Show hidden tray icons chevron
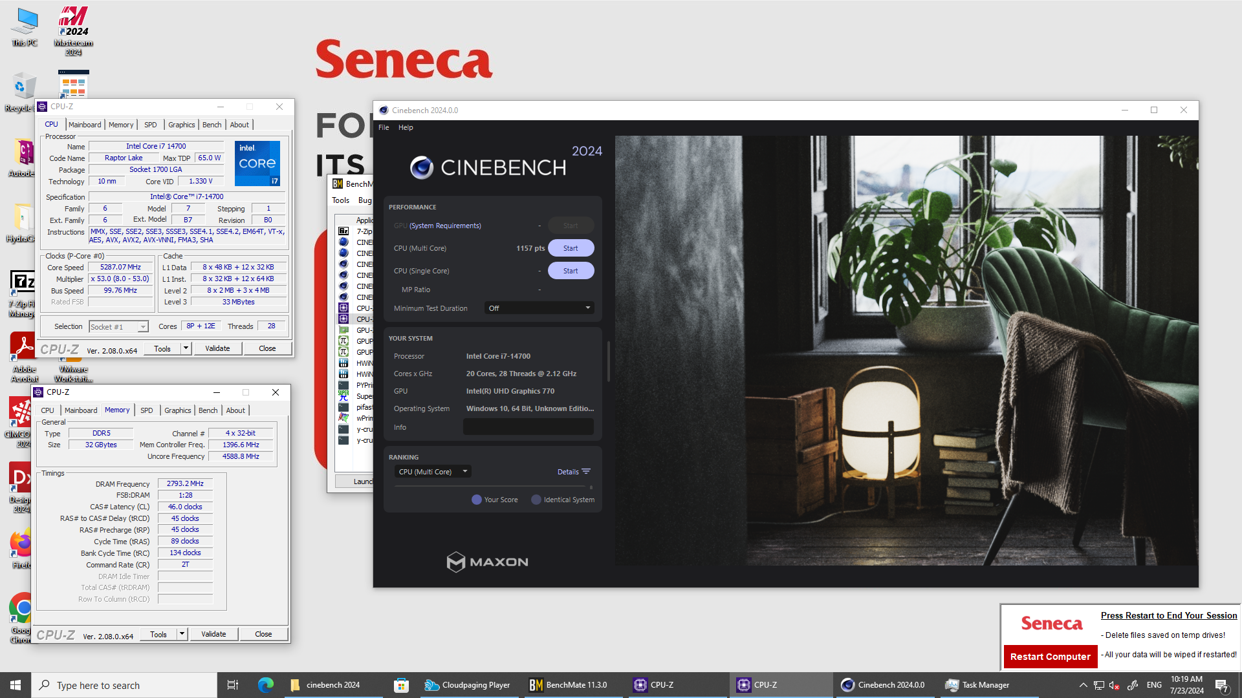1242x698 pixels. (x=1083, y=685)
